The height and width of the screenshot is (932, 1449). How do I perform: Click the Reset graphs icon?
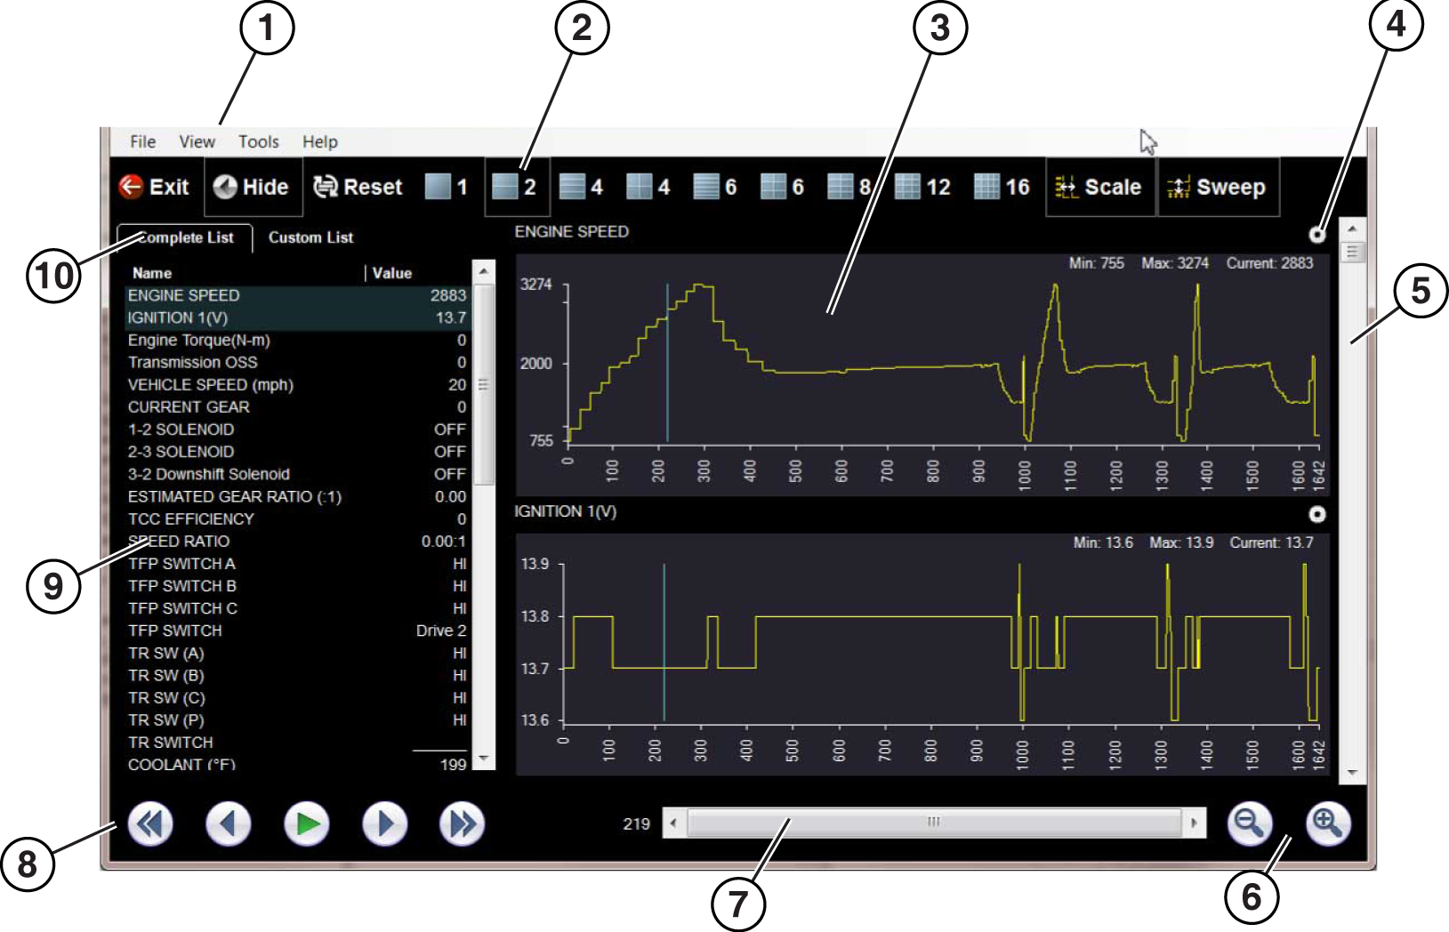(326, 187)
